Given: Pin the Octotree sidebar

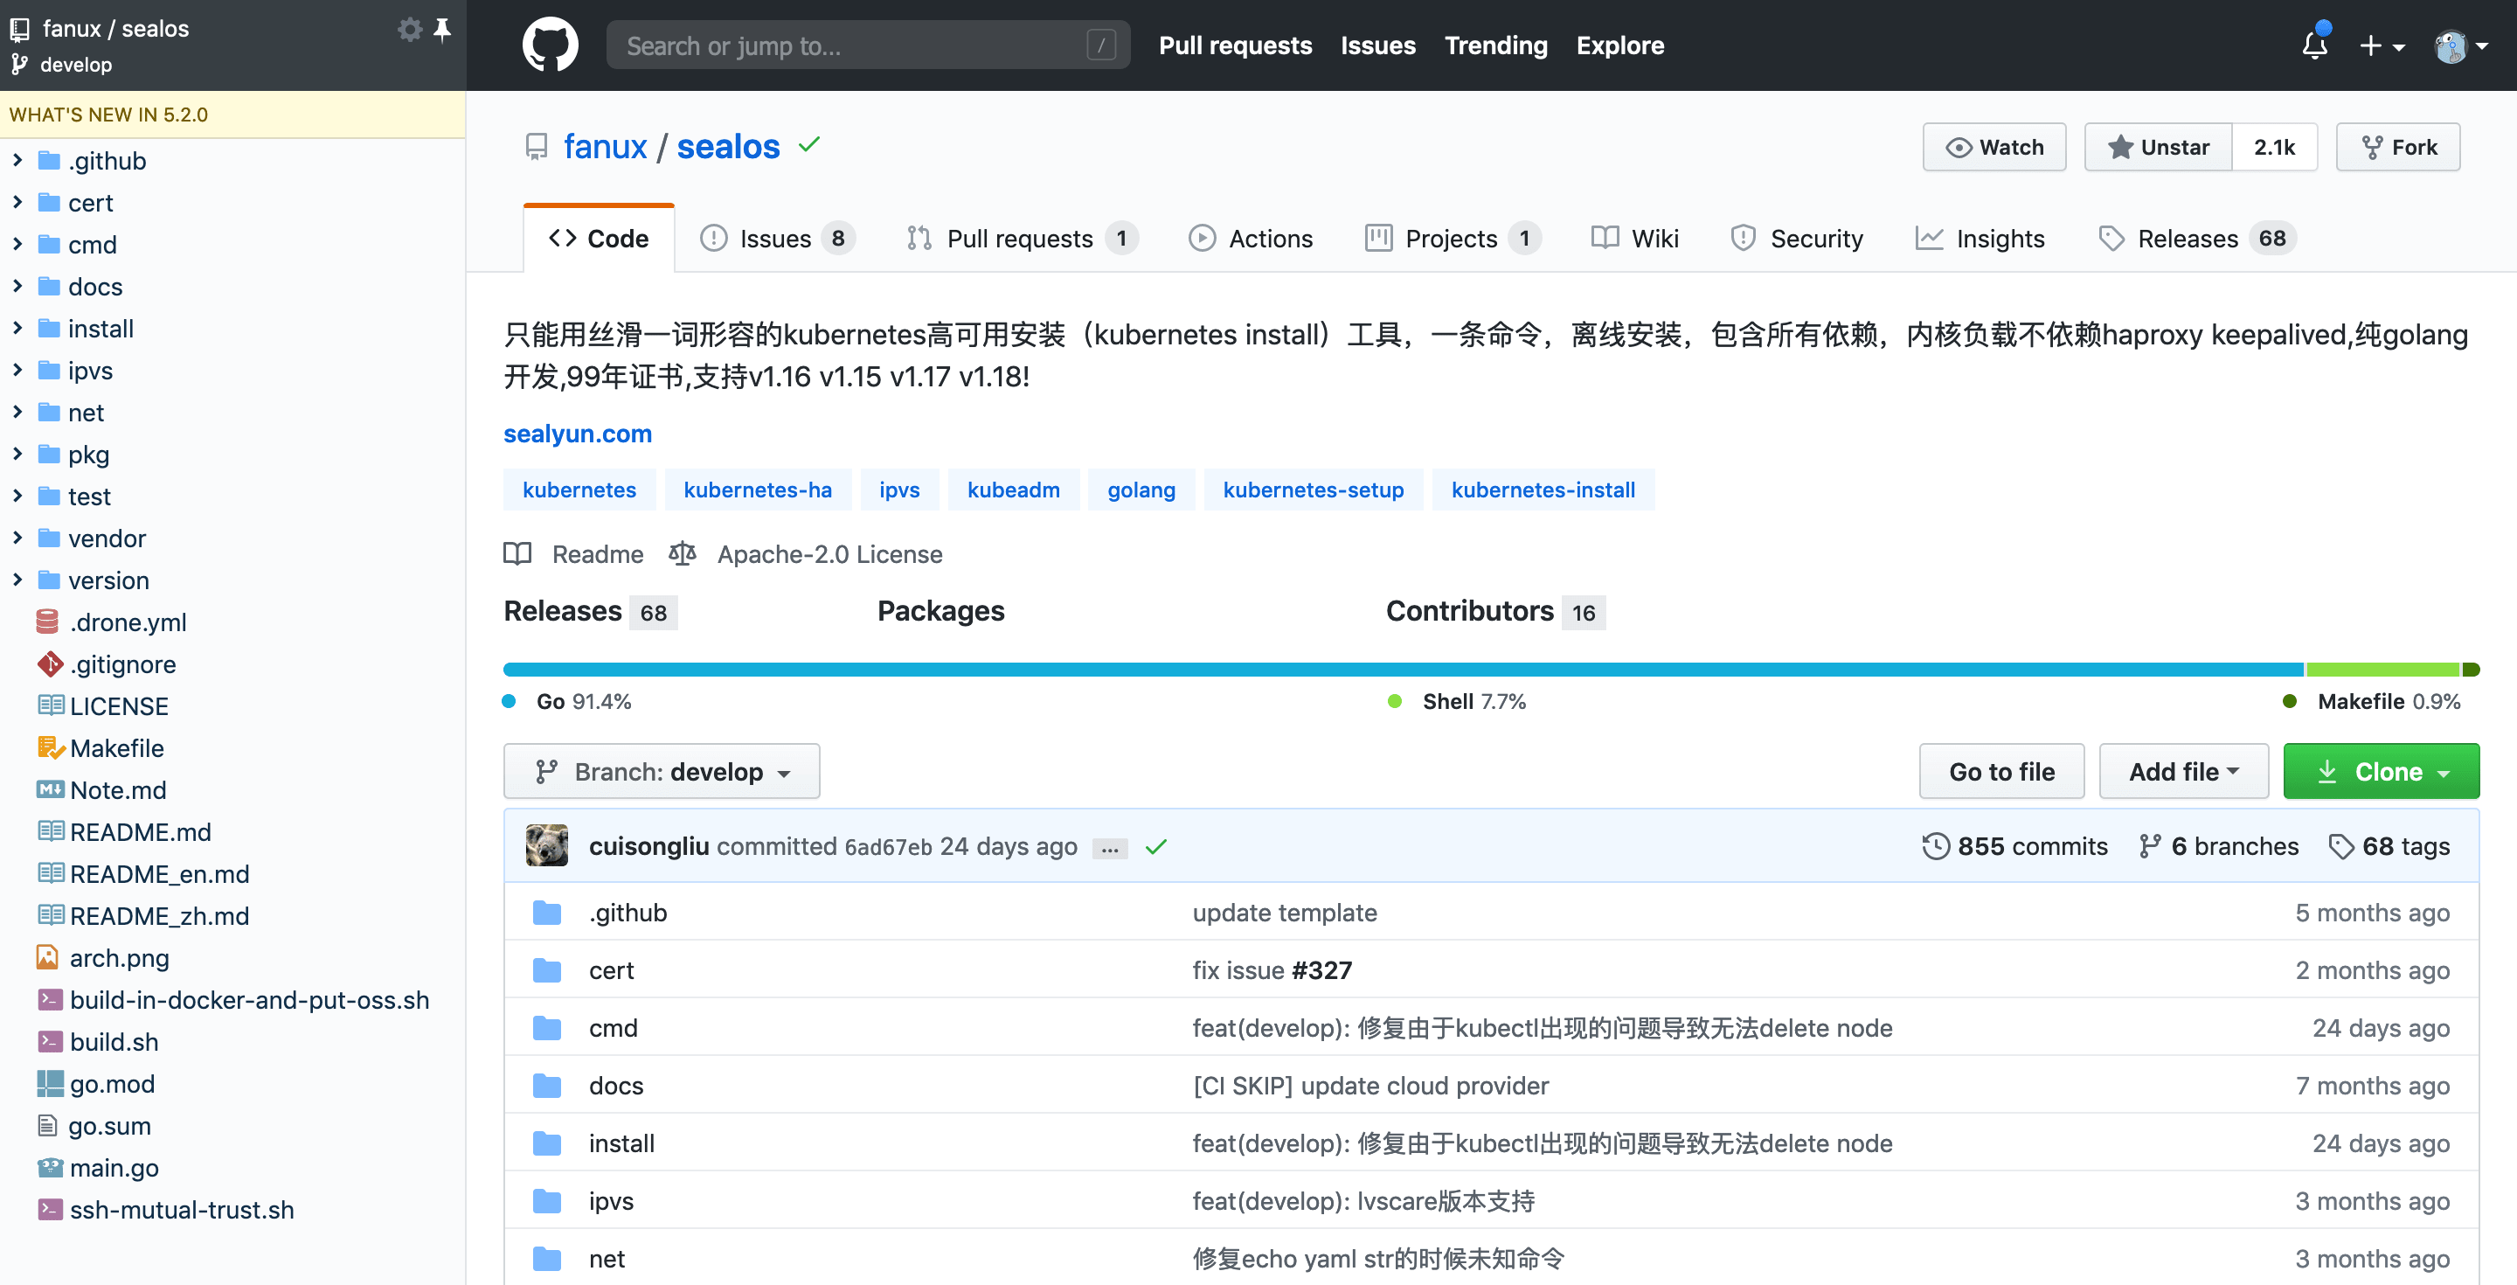Looking at the screenshot, I should 442,30.
